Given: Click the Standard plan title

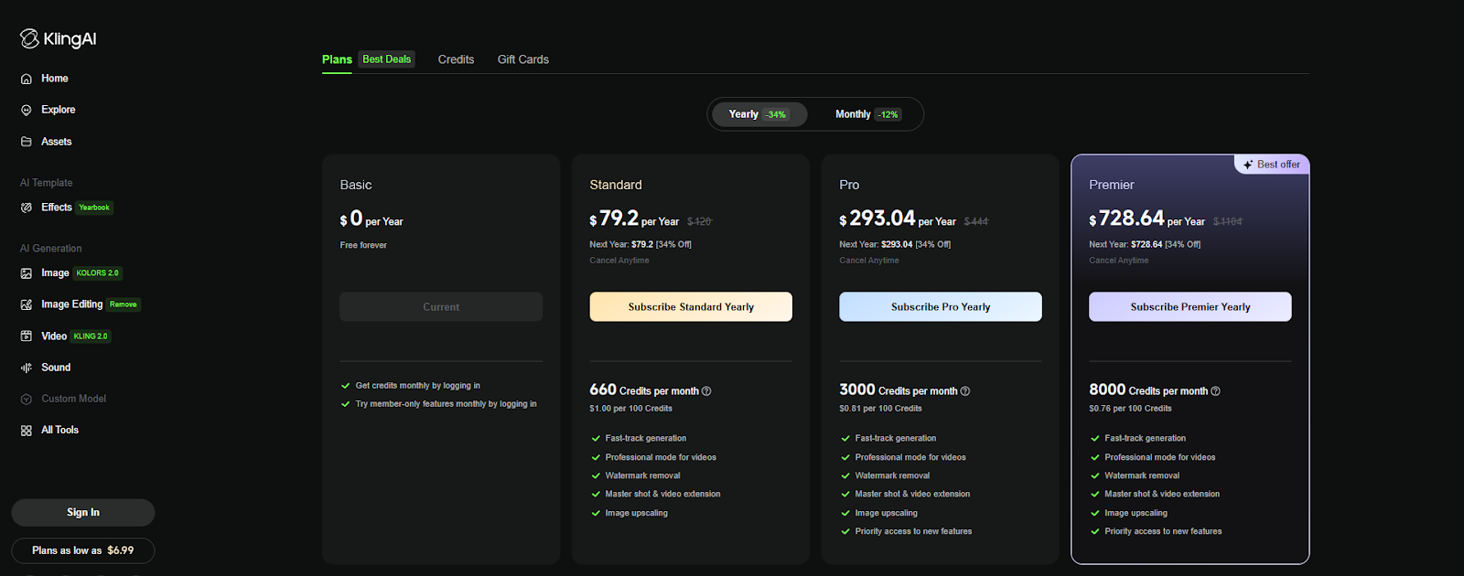Looking at the screenshot, I should (x=616, y=185).
